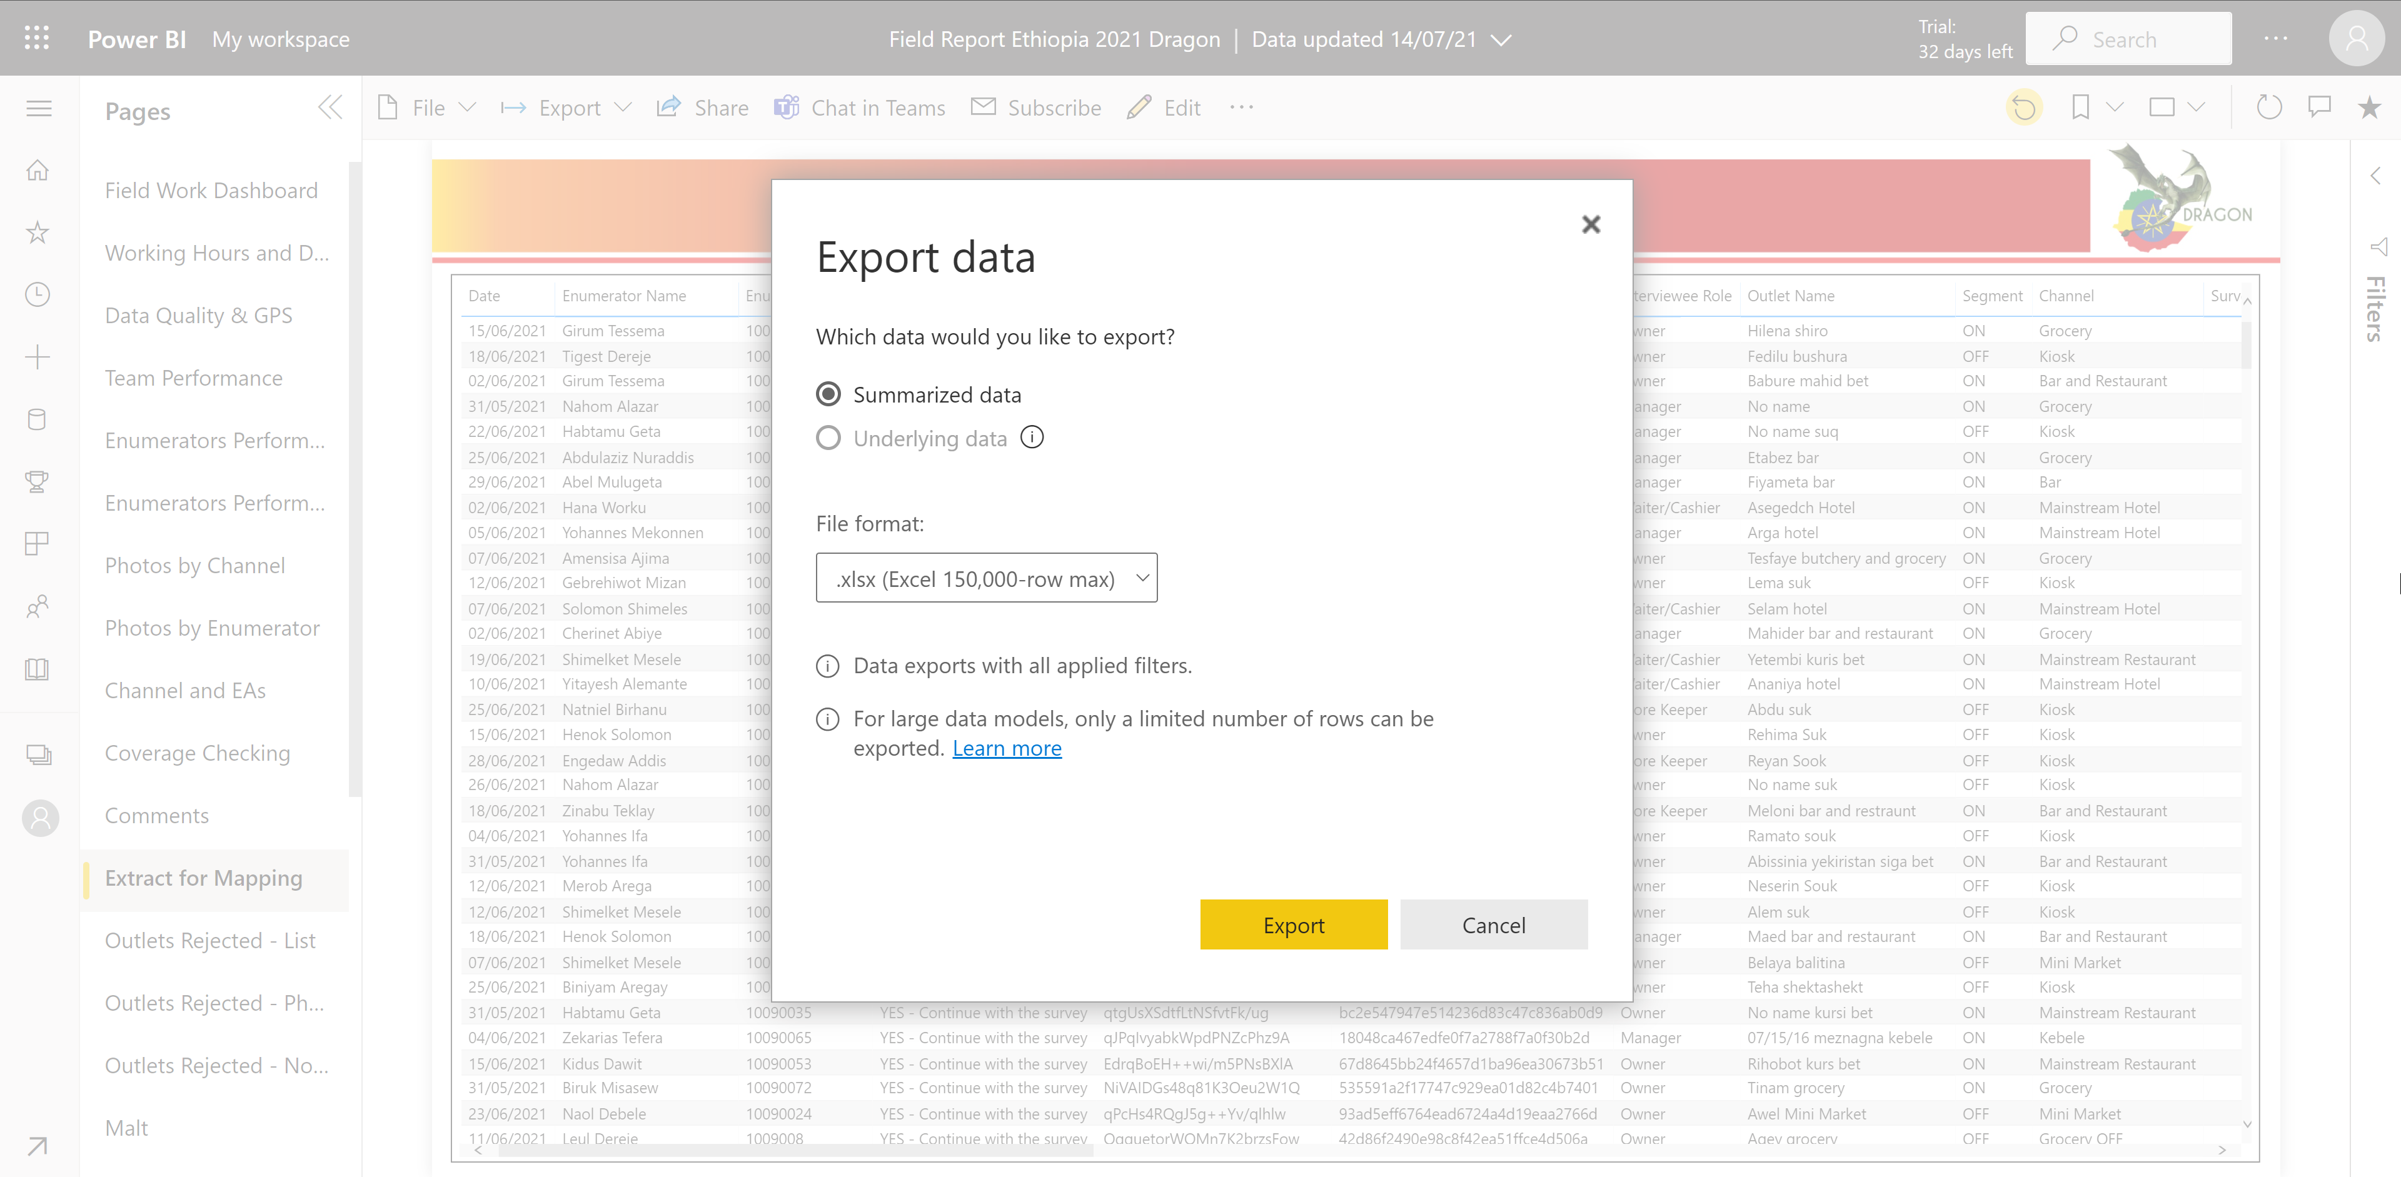Click the Create plus icon in sidebar
Screen dimensions: 2401x1177
point(38,357)
